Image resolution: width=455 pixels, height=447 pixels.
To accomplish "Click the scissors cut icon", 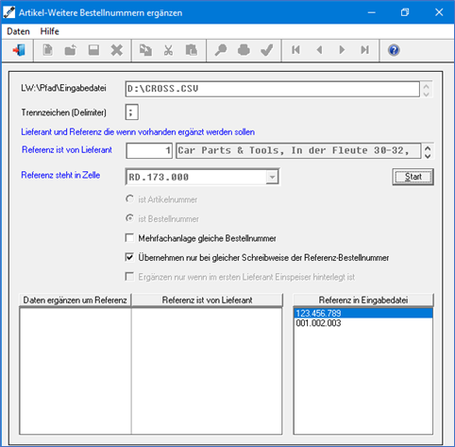I will [x=168, y=50].
